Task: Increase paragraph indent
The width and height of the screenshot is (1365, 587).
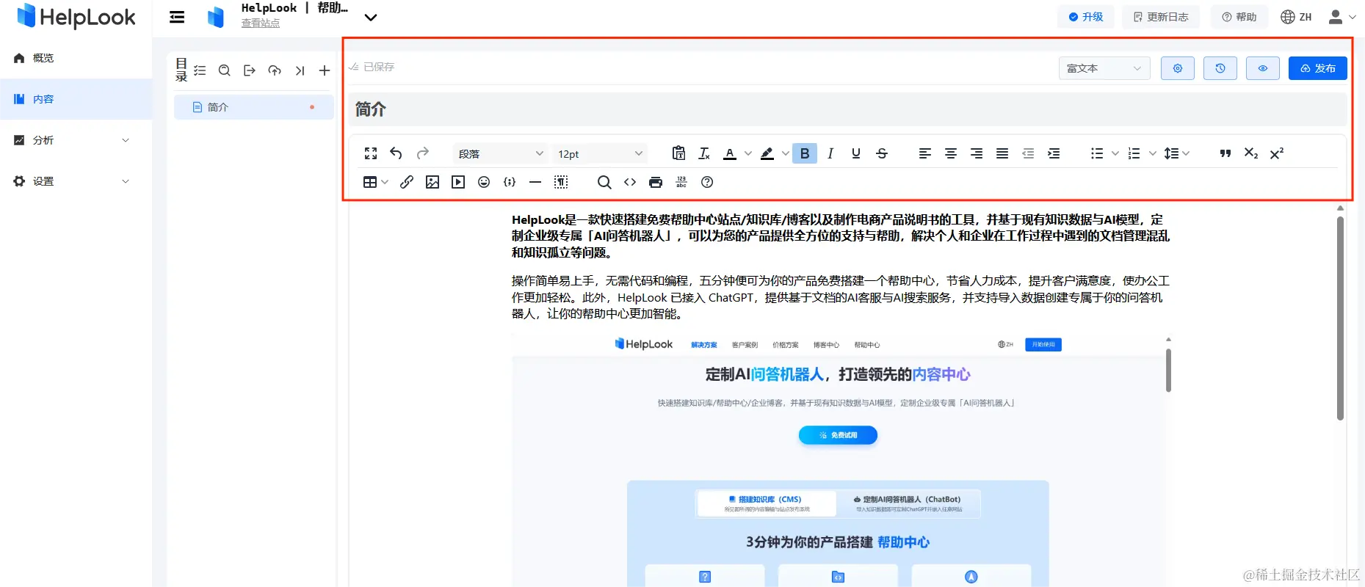Action: (x=1054, y=153)
